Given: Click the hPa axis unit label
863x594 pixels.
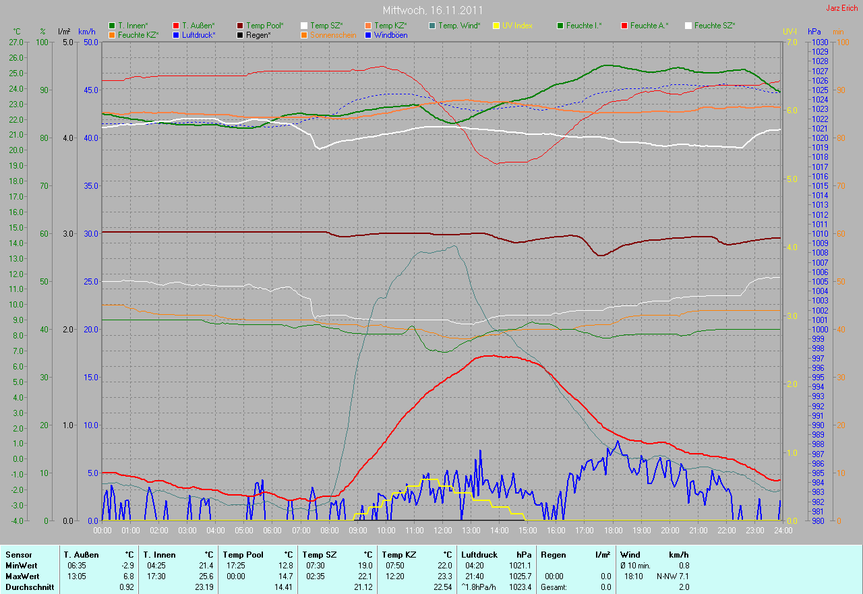Looking at the screenshot, I should (814, 32).
